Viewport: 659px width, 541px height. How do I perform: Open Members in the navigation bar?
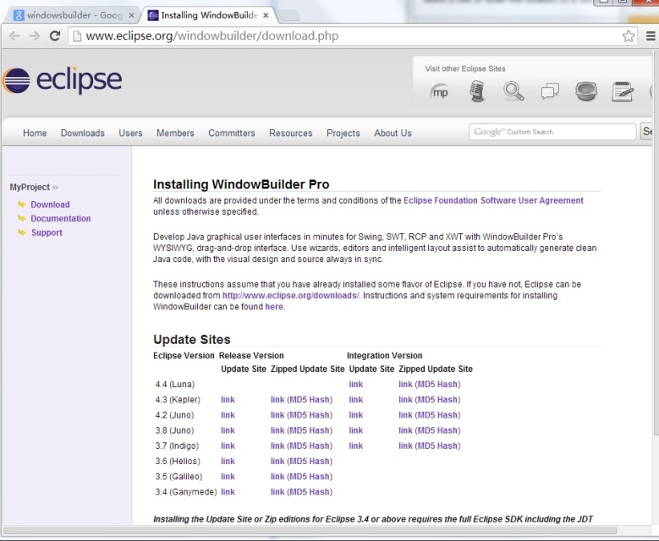point(175,134)
